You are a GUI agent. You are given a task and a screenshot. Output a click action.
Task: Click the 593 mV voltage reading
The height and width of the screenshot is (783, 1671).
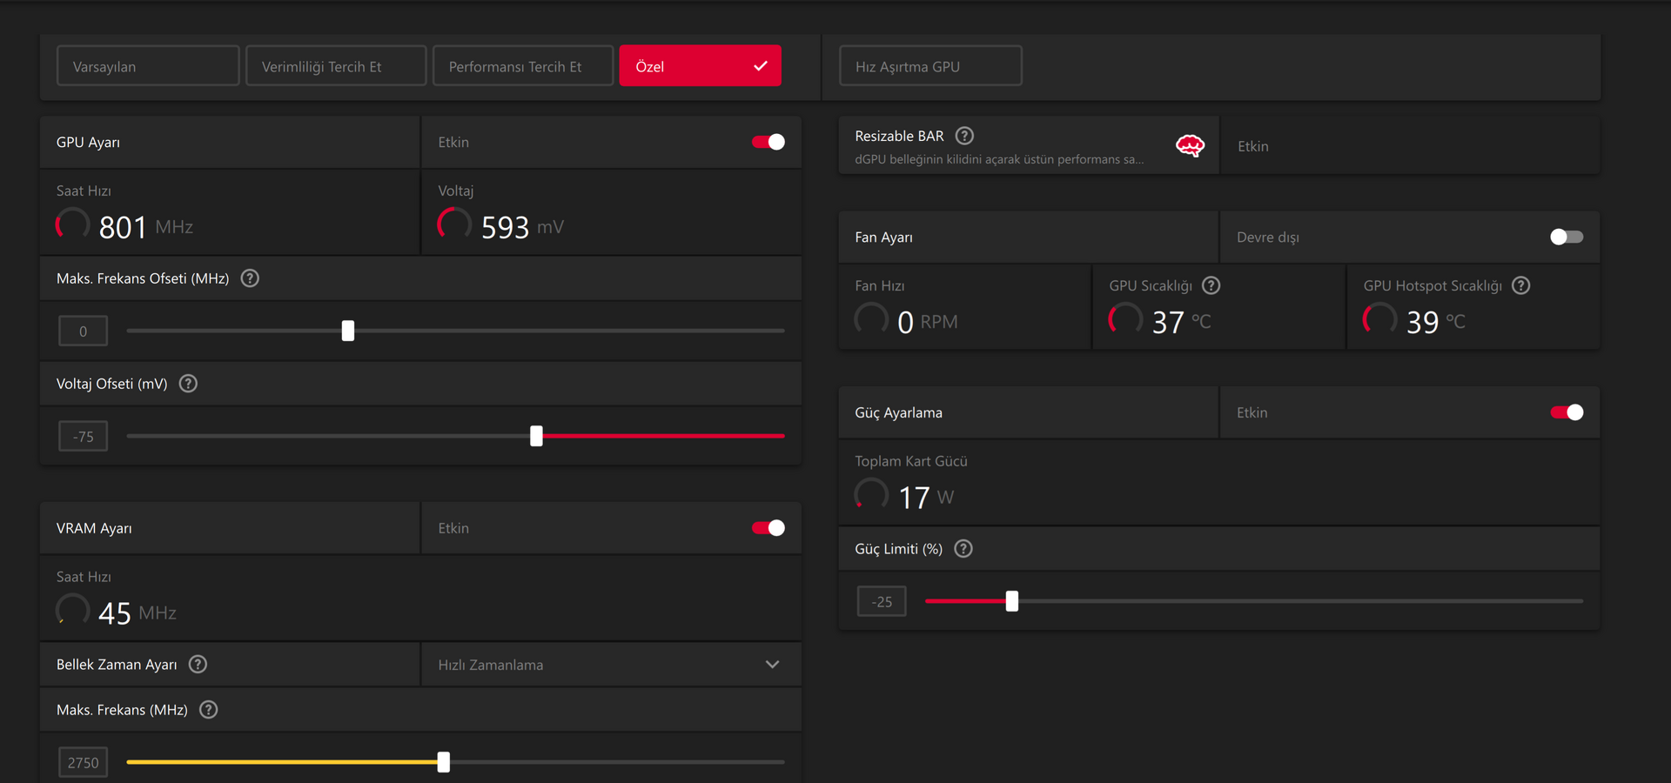point(522,227)
